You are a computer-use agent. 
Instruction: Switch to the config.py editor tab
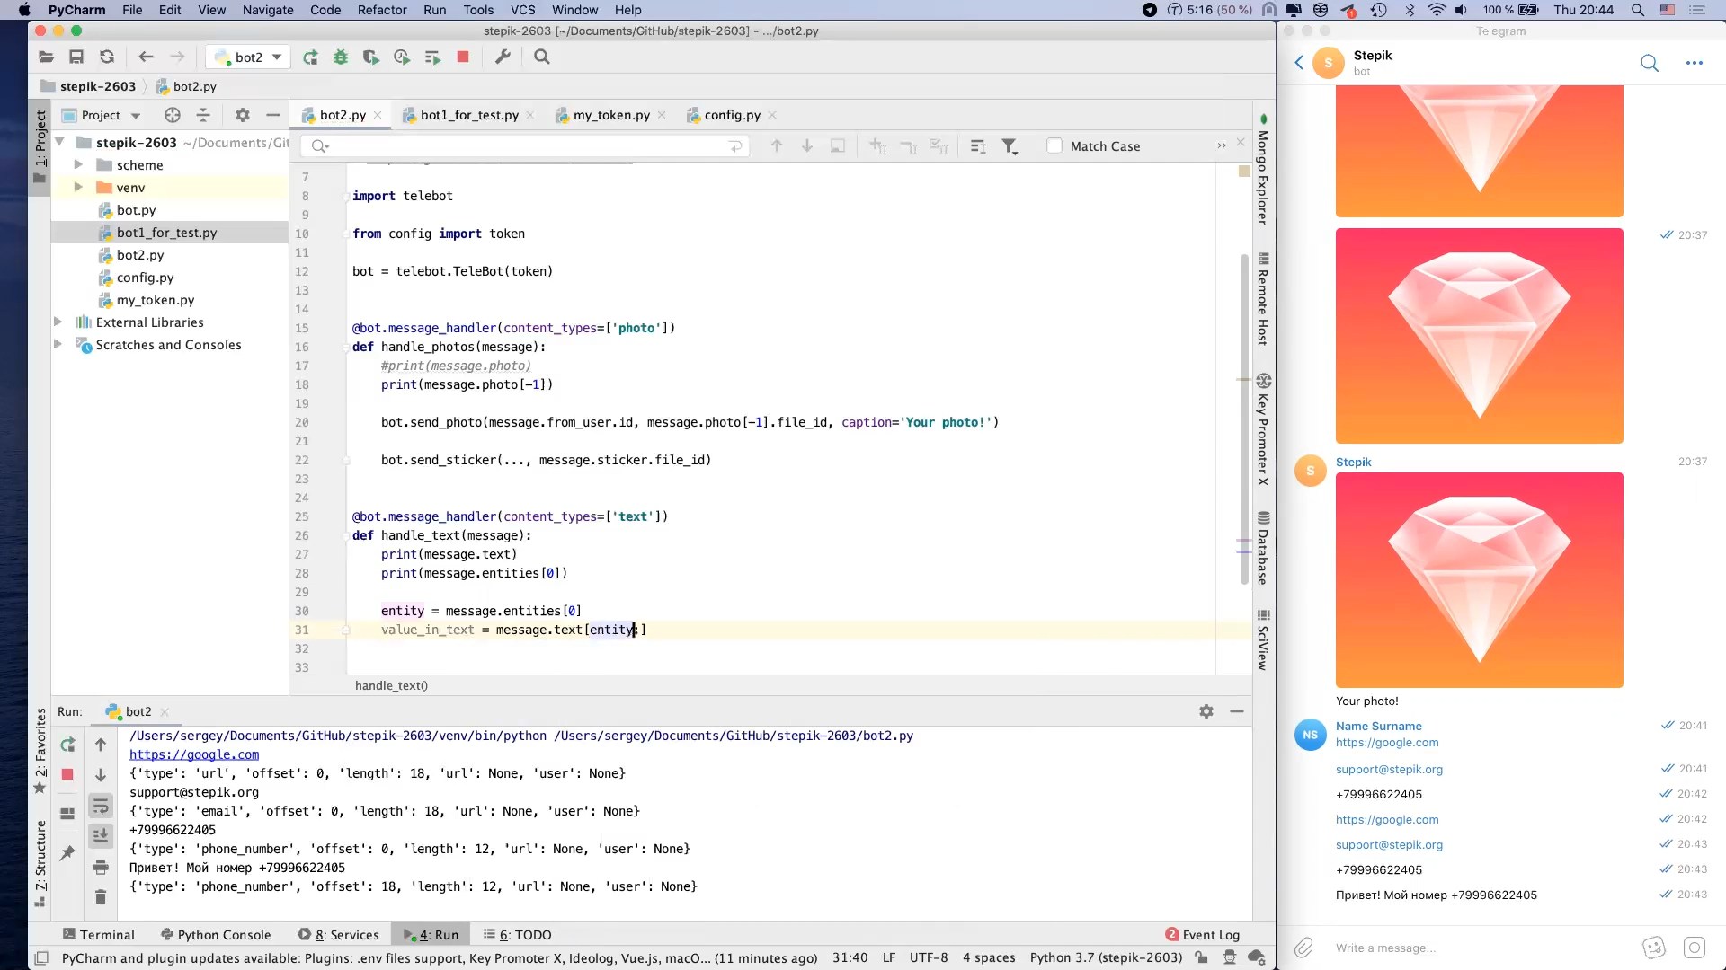coord(732,115)
